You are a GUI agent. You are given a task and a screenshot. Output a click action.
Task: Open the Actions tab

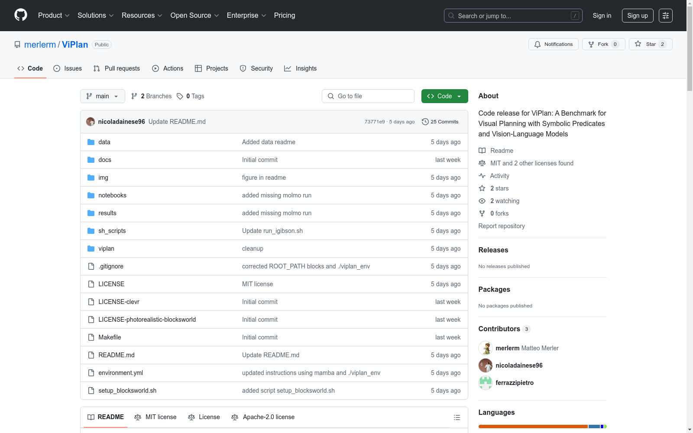[x=168, y=68]
